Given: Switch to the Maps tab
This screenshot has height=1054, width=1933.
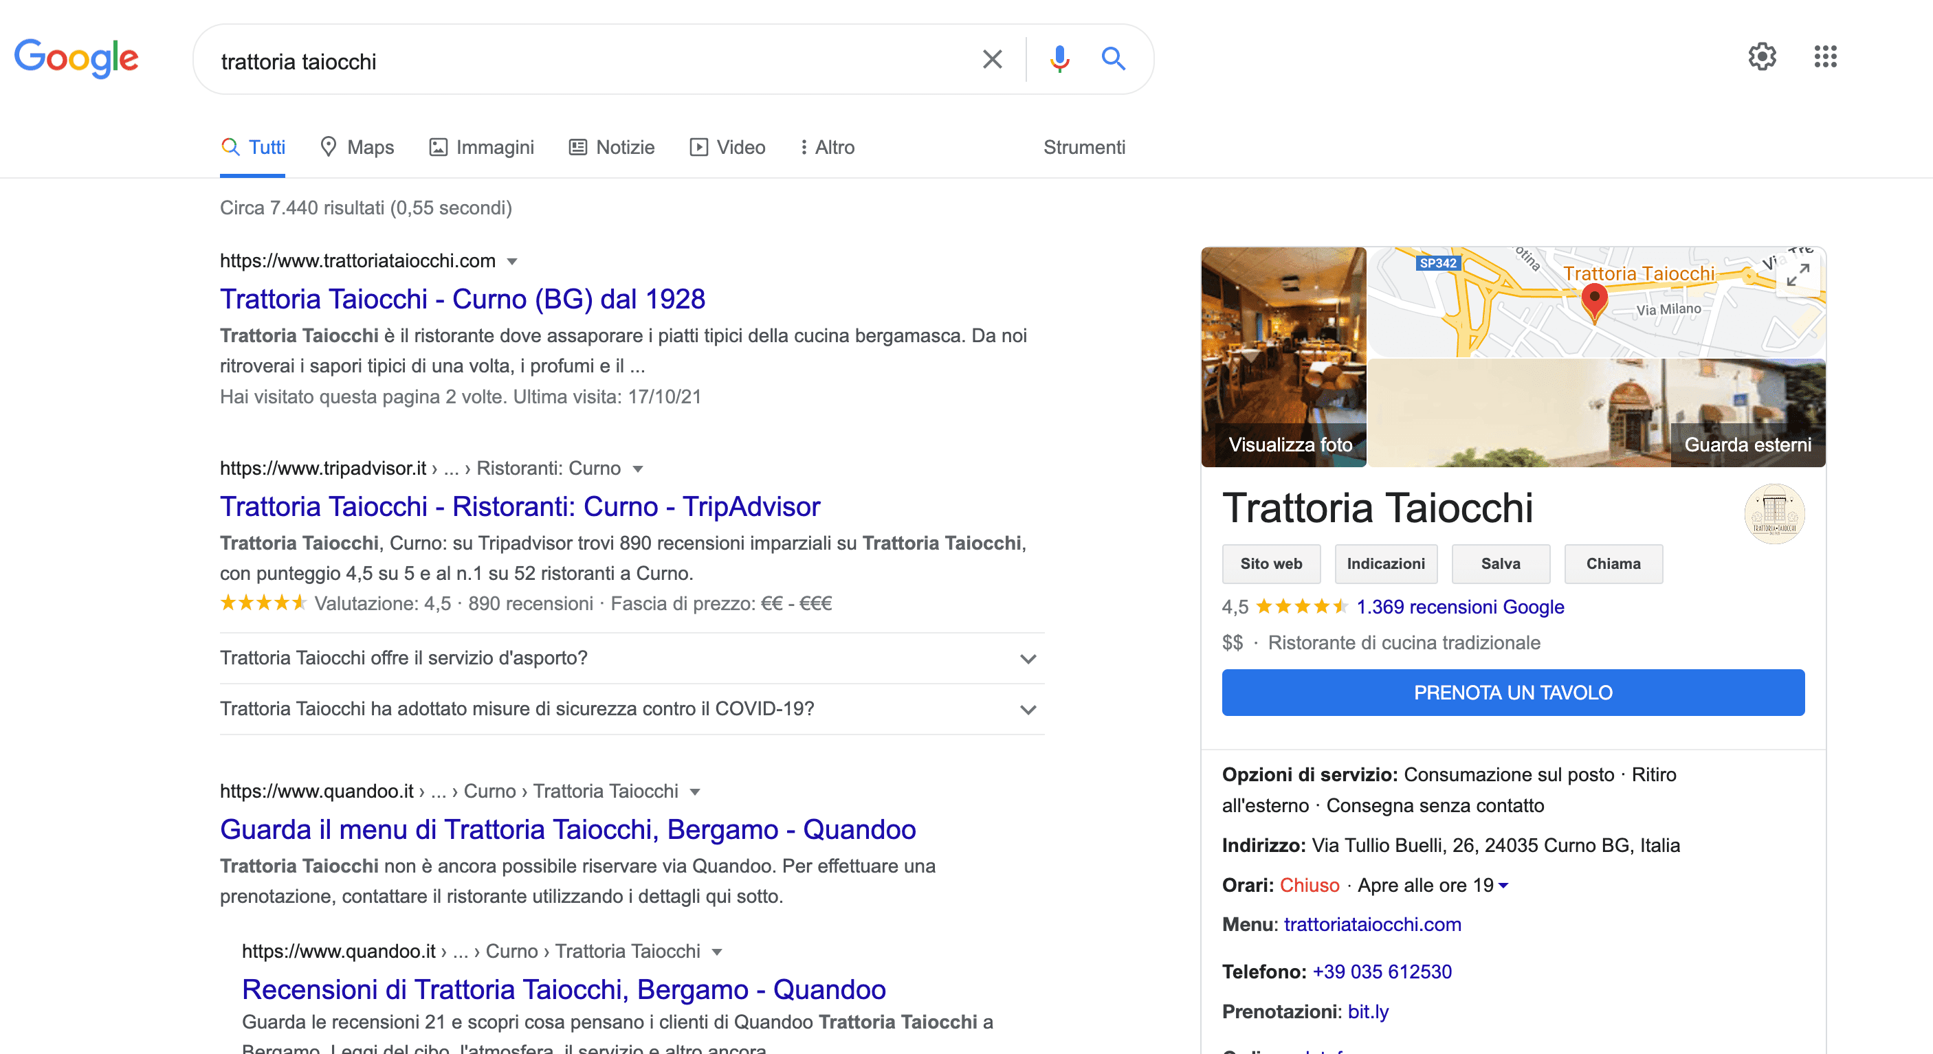Looking at the screenshot, I should tap(357, 147).
